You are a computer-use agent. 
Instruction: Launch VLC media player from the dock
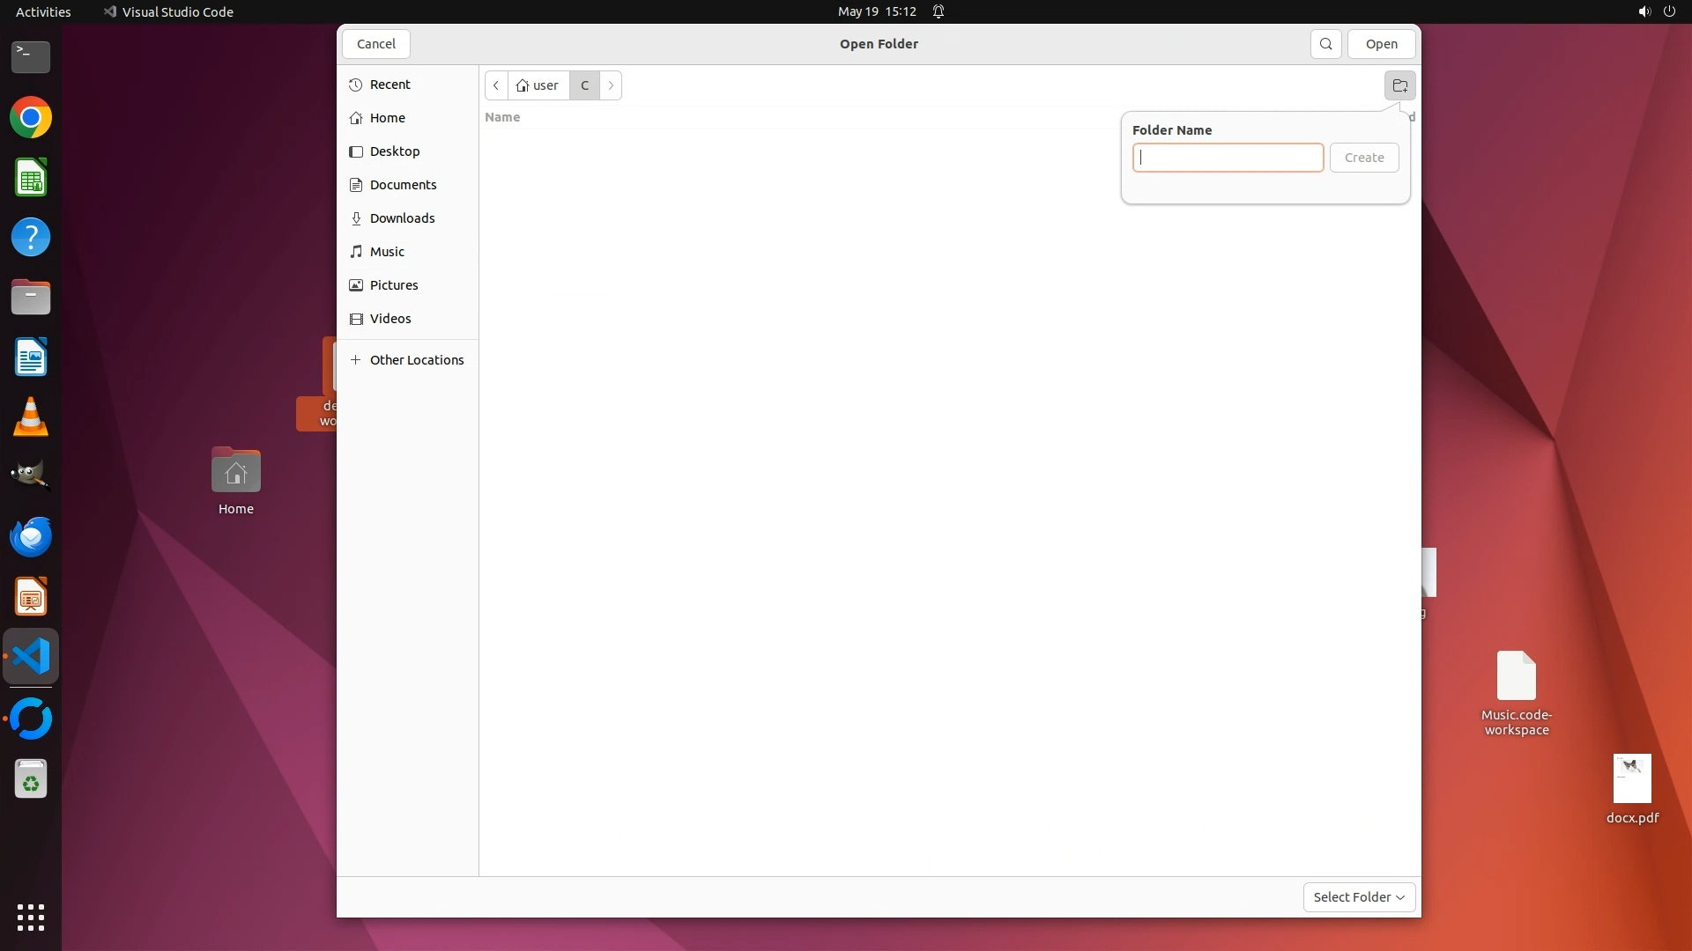(31, 417)
